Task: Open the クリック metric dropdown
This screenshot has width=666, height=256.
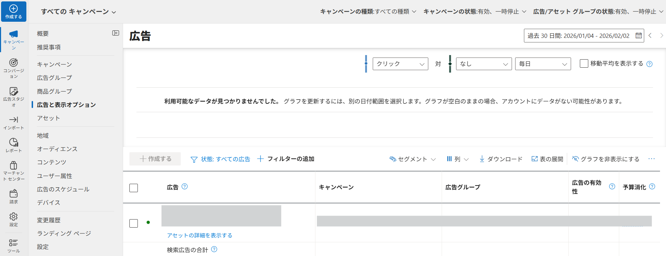Action: 400,64
